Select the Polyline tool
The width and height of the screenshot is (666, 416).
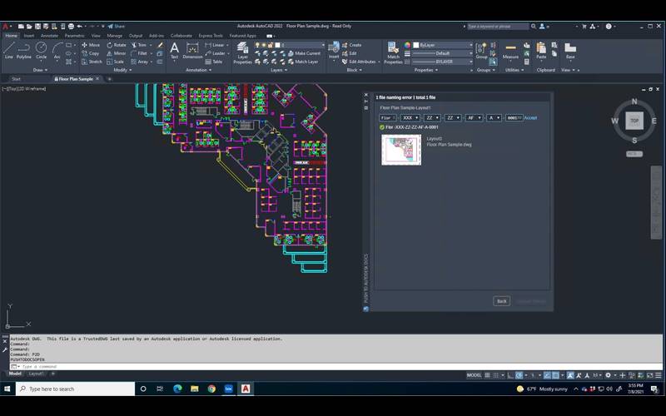point(24,50)
